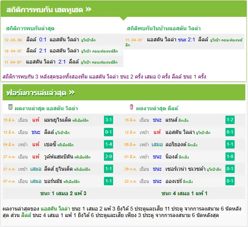Image resolution: width=248 pixels, height=227 pixels.
Task: Click the 08 มี.ค. date in ลอริยองต์ row
Action: click(x=130, y=145)
